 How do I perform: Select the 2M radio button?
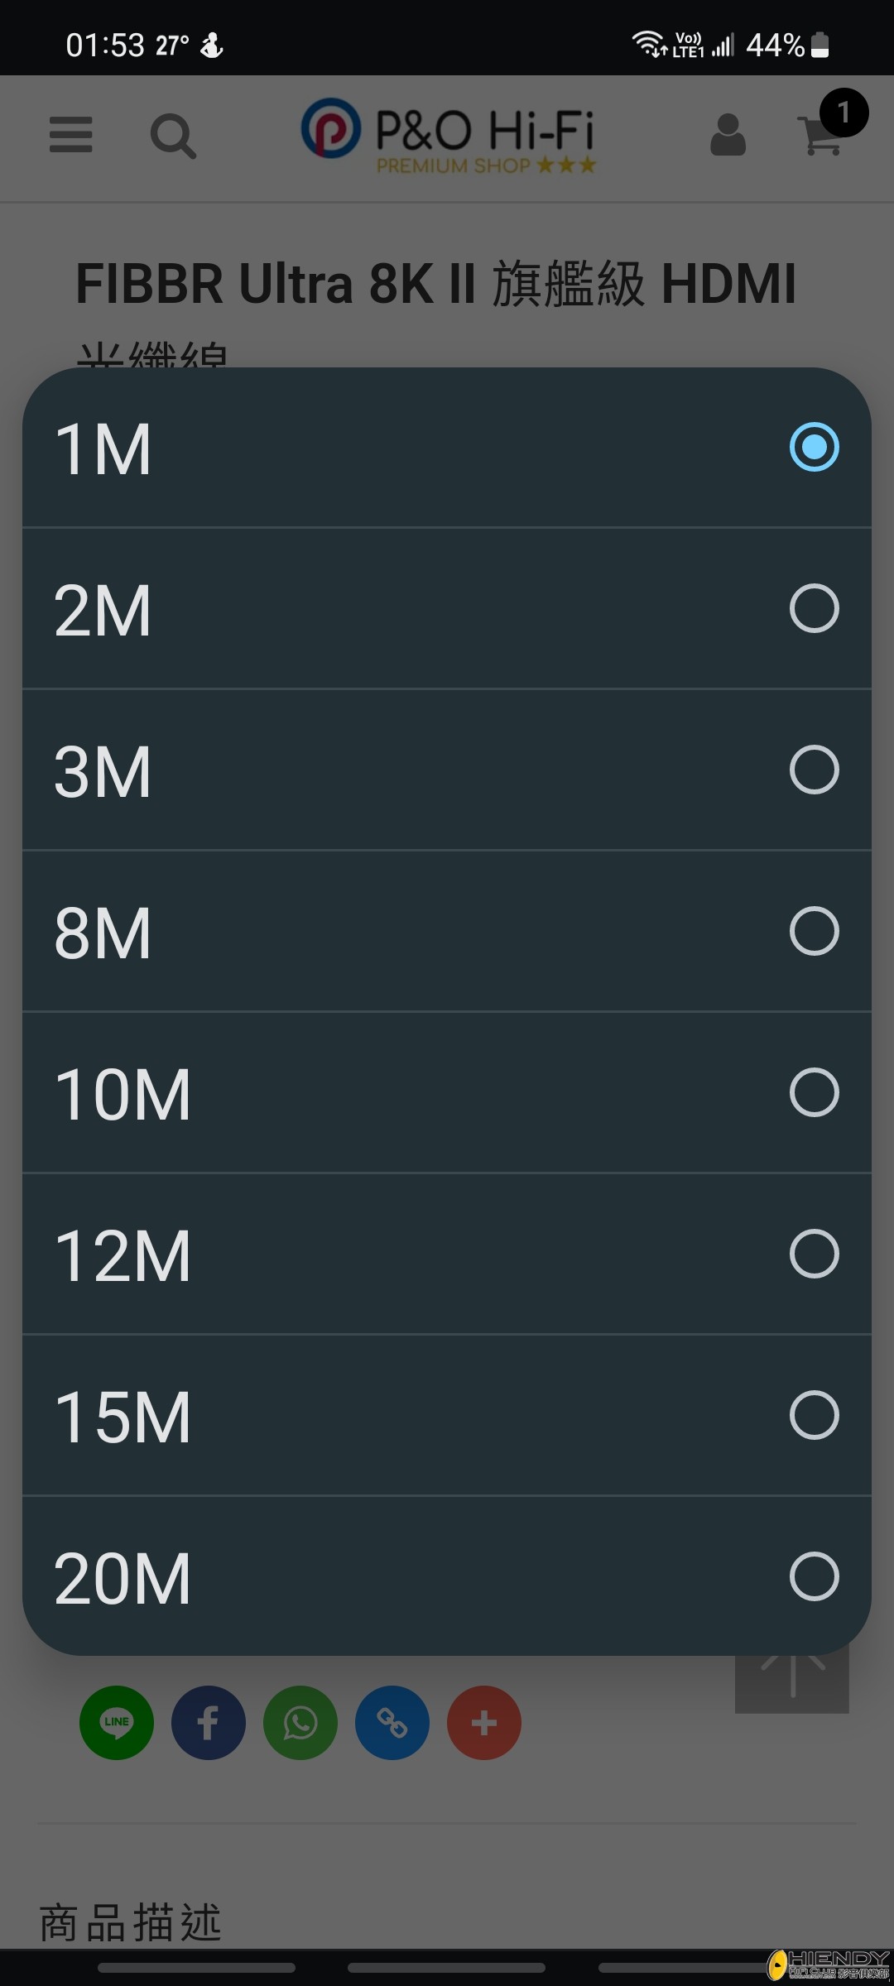814,608
